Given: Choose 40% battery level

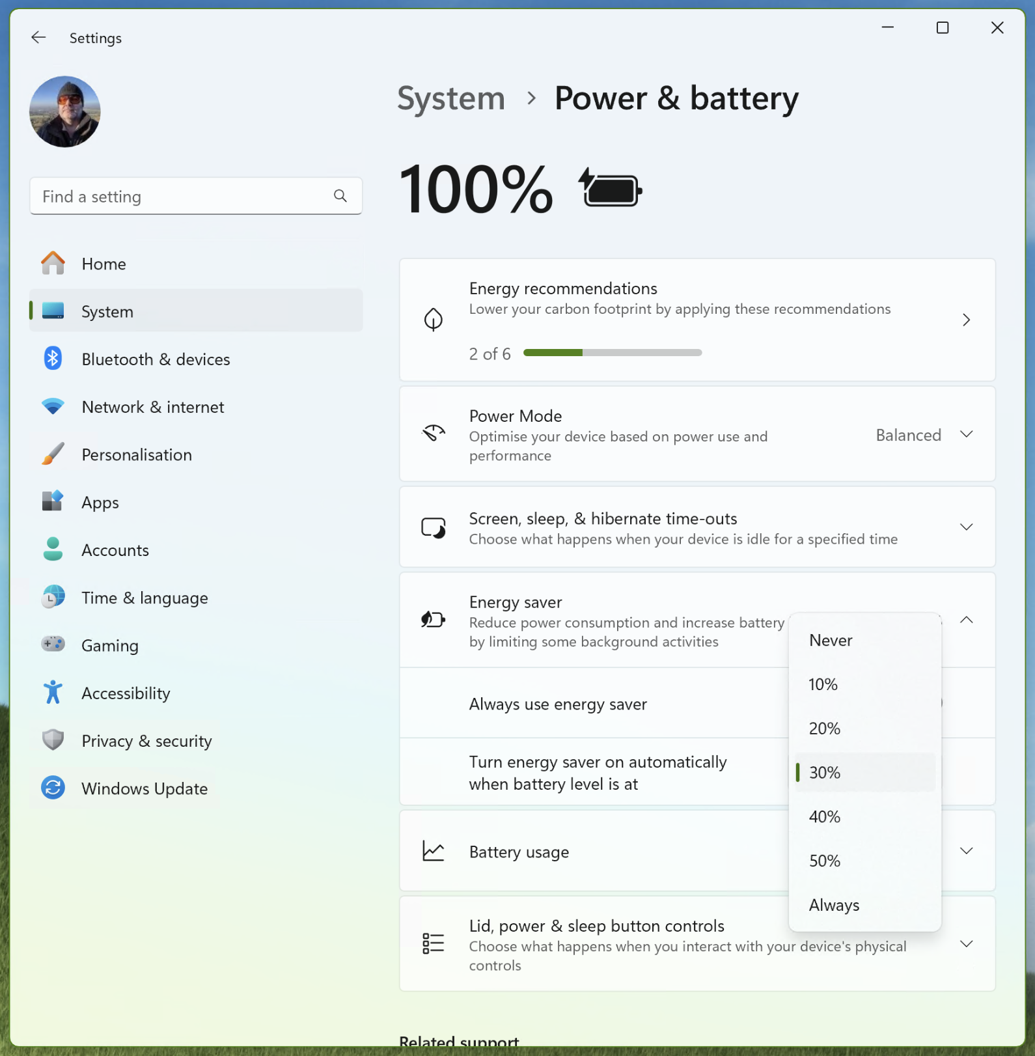Looking at the screenshot, I should click(x=865, y=817).
